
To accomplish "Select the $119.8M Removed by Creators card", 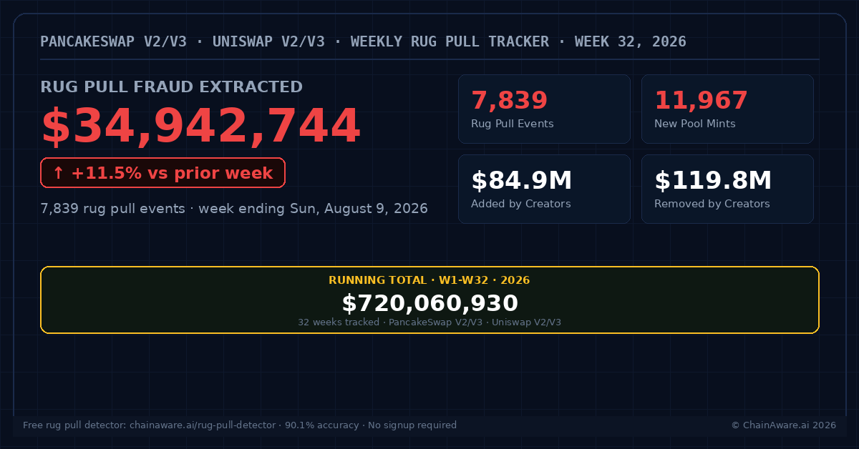I will pyautogui.click(x=727, y=189).
